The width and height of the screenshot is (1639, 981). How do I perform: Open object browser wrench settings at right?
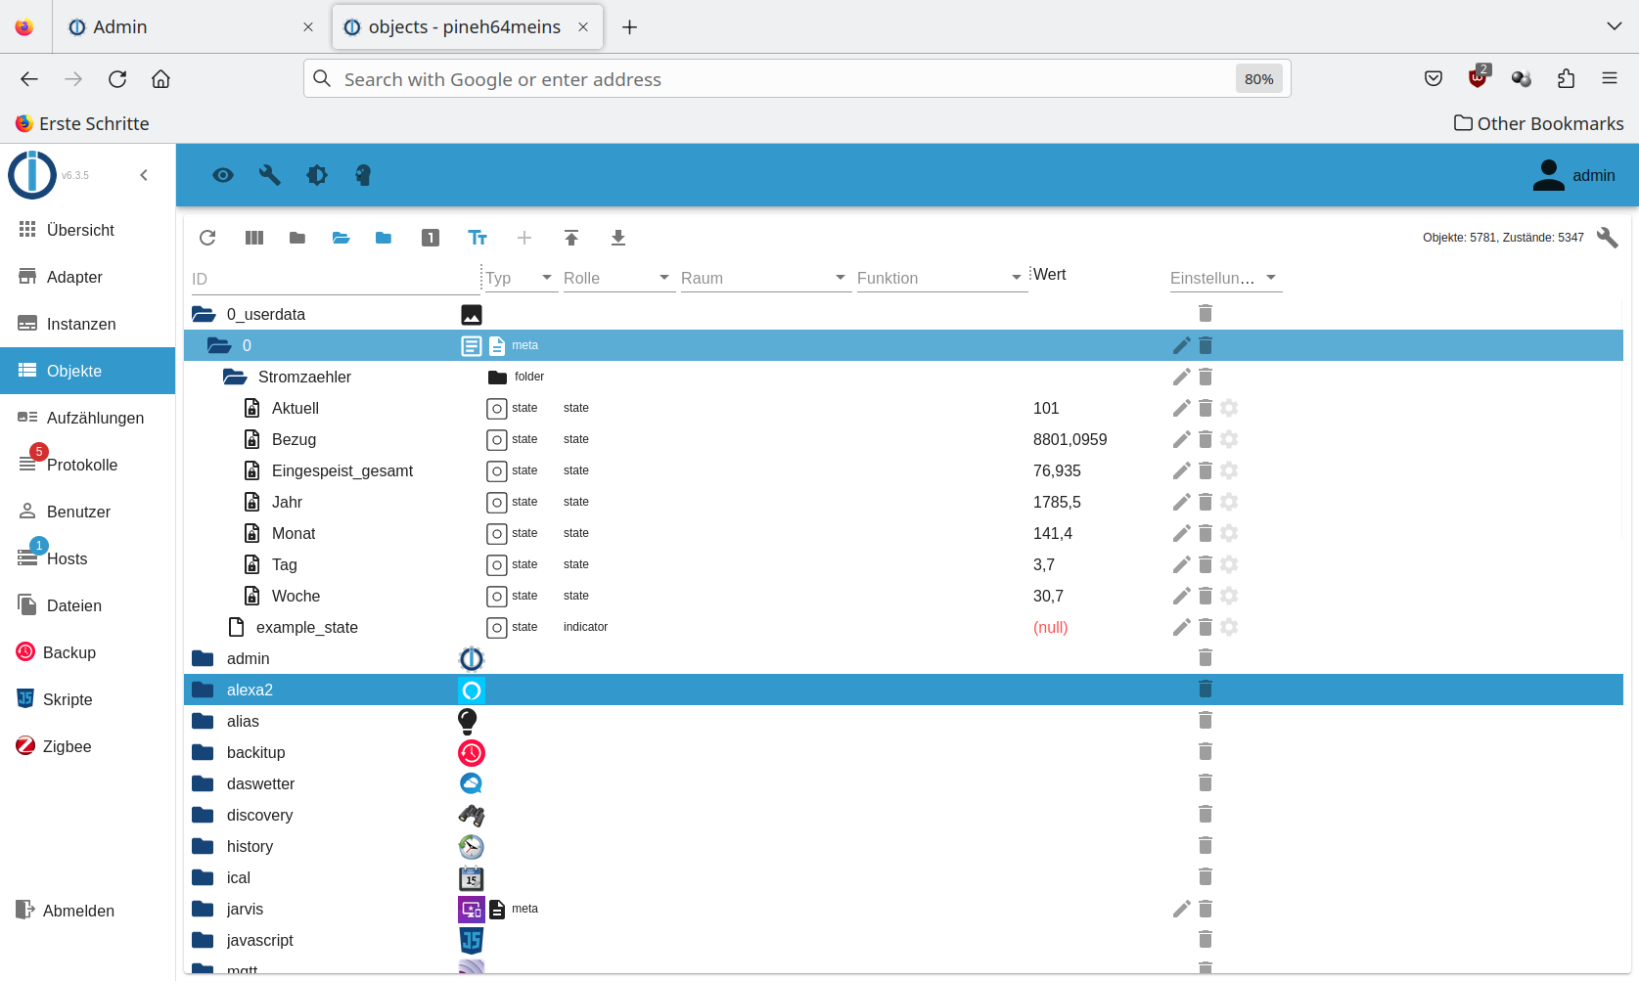1607,238
